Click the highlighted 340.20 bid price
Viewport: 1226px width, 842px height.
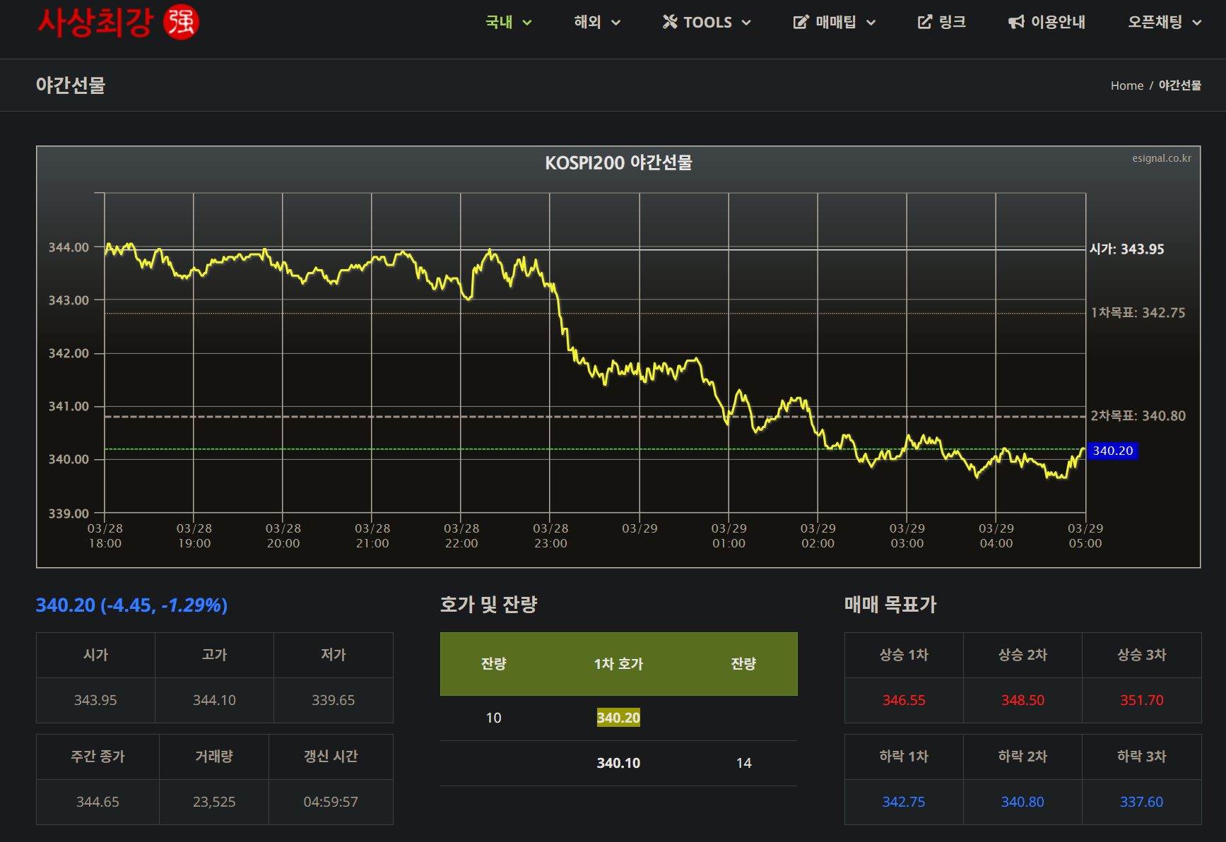coord(618,718)
